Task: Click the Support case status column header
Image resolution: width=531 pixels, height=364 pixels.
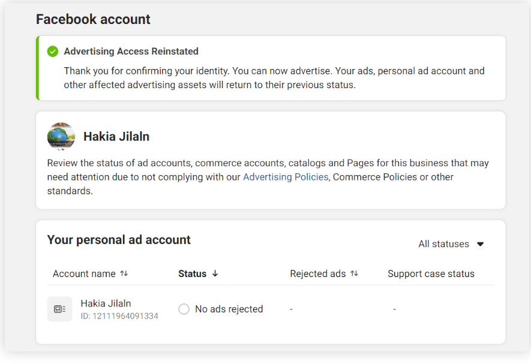Action: [x=431, y=273]
